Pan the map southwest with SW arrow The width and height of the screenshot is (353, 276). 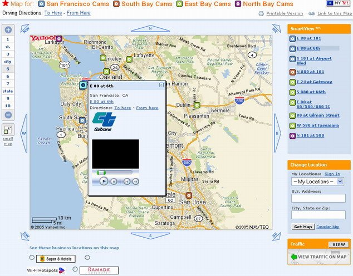click(x=24, y=236)
